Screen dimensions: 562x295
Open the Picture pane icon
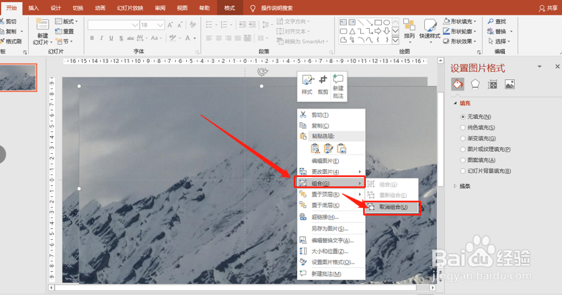pos(510,84)
